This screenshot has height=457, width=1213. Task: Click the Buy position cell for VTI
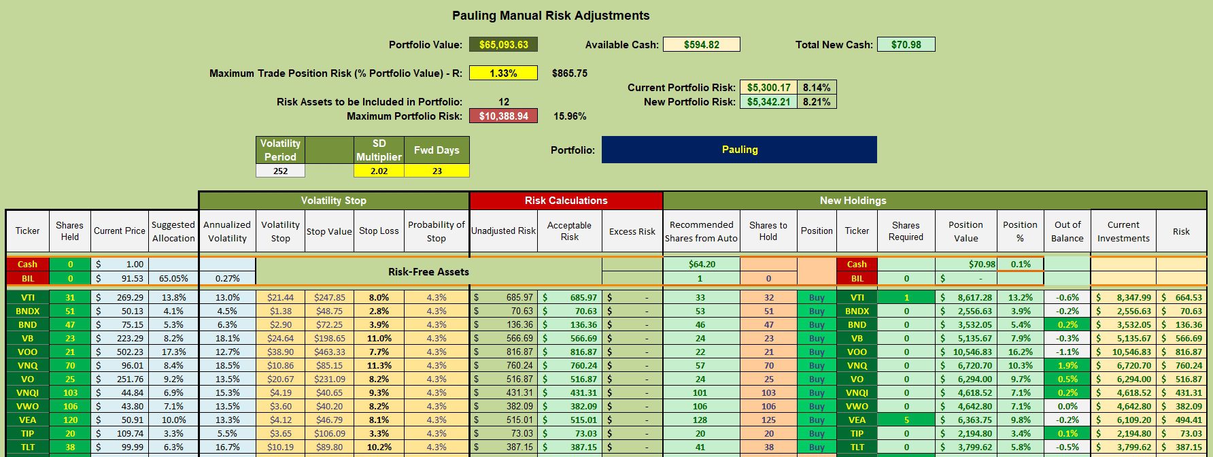(817, 297)
